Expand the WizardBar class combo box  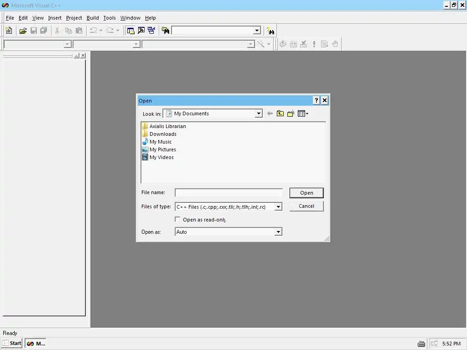[37, 44]
